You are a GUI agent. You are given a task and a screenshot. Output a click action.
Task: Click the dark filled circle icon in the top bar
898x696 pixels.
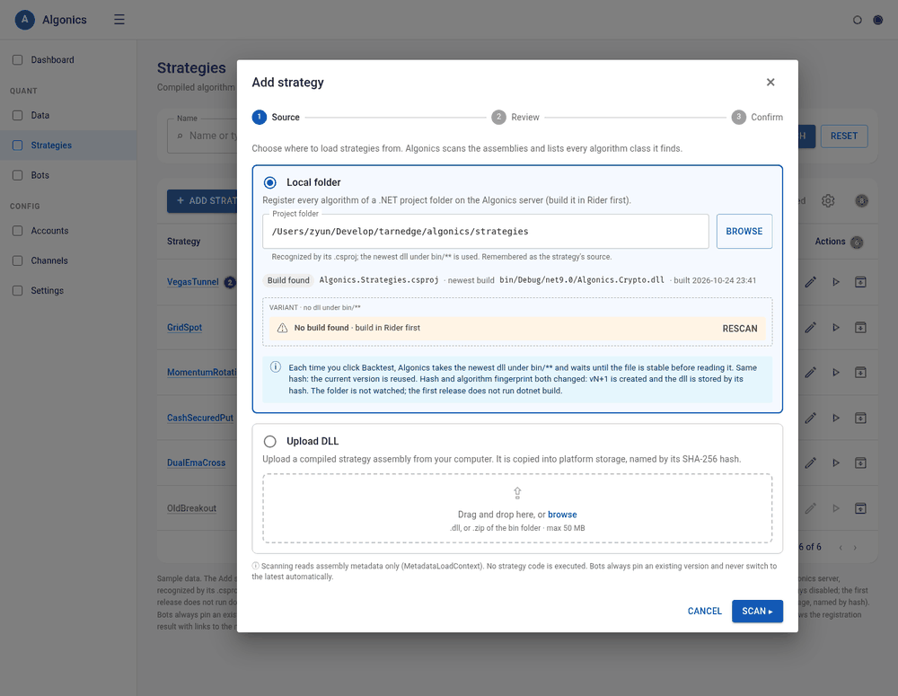878,20
